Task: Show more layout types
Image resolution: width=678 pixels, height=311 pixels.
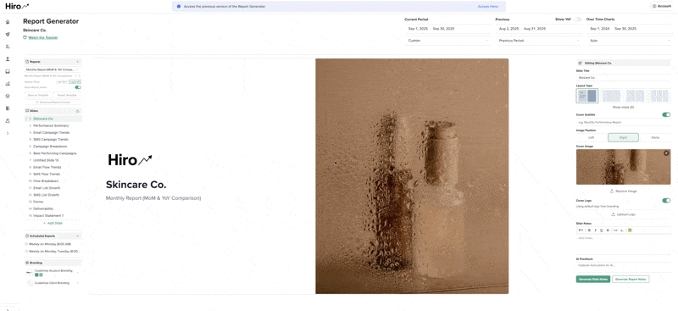Action: 623,107
